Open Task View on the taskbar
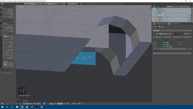The image size is (193, 109). [12, 107]
